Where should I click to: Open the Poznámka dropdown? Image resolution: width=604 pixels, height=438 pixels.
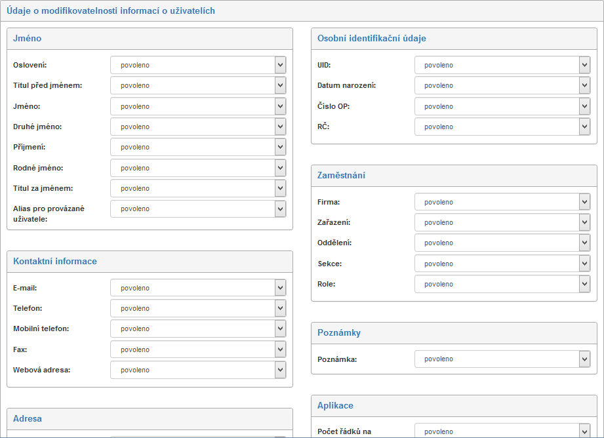pyautogui.click(x=502, y=359)
